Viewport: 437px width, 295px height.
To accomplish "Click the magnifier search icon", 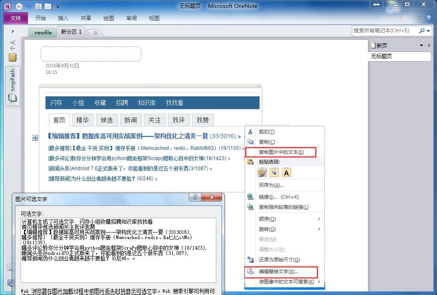I will click(422, 31).
